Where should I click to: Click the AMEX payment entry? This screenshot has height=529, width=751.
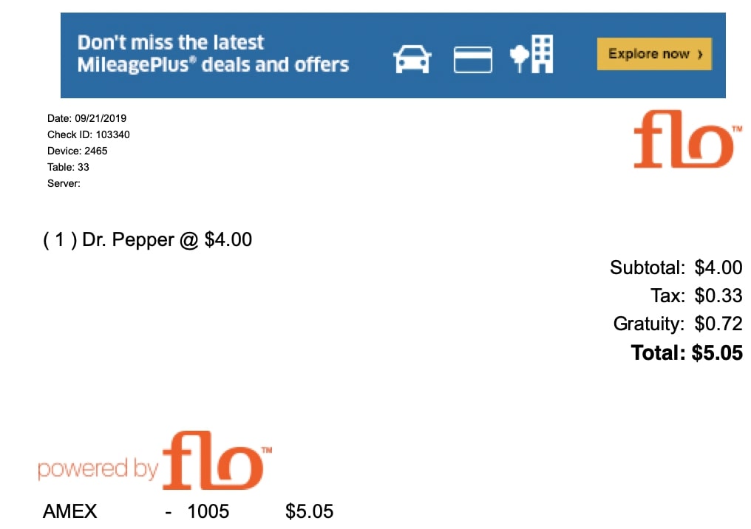point(188,511)
